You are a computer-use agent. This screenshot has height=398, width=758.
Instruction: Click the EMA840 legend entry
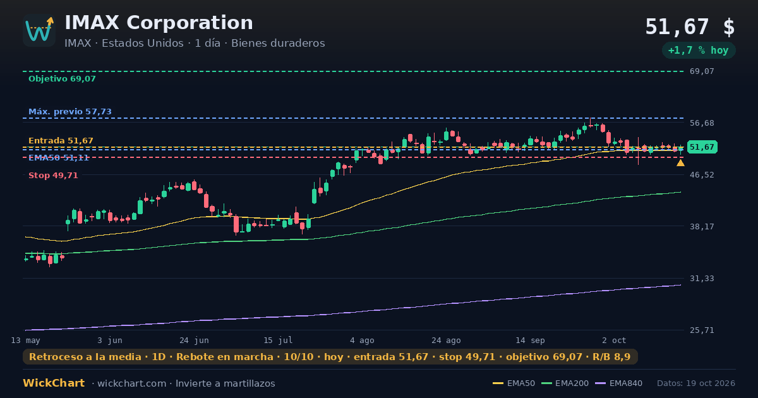click(618, 383)
